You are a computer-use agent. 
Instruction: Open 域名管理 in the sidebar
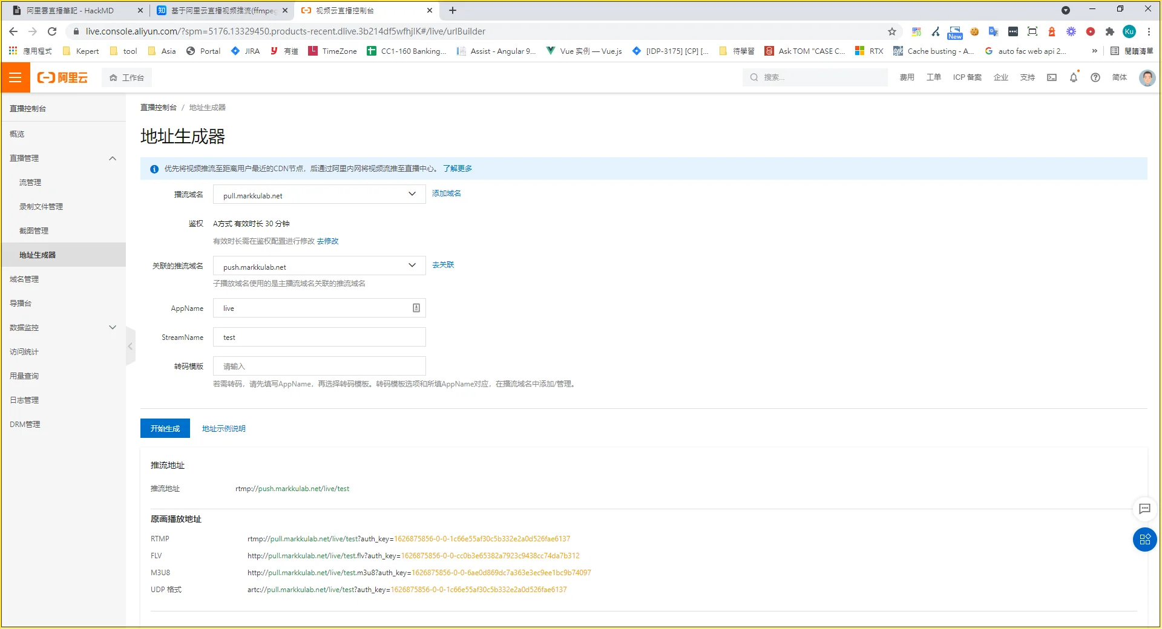tap(24, 279)
